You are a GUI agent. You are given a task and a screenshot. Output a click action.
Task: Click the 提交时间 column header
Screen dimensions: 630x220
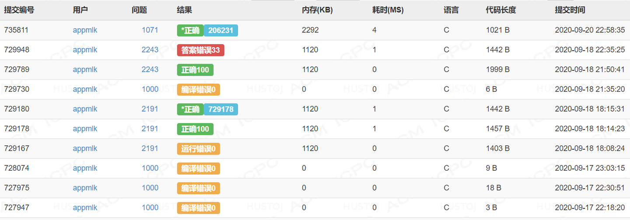[x=570, y=10]
